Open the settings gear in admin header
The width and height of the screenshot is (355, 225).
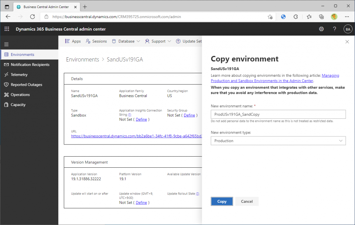tap(321, 29)
